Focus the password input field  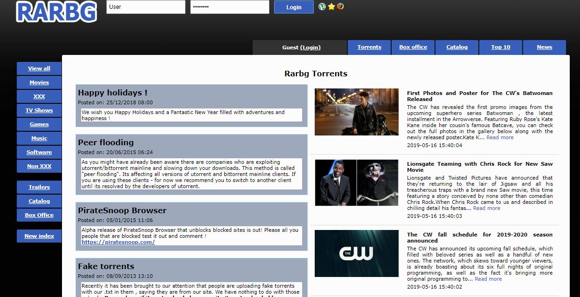pos(230,7)
